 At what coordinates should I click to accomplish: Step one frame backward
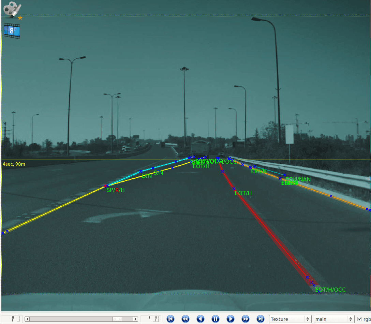click(x=201, y=319)
